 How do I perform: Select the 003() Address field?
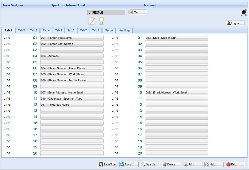72,56
